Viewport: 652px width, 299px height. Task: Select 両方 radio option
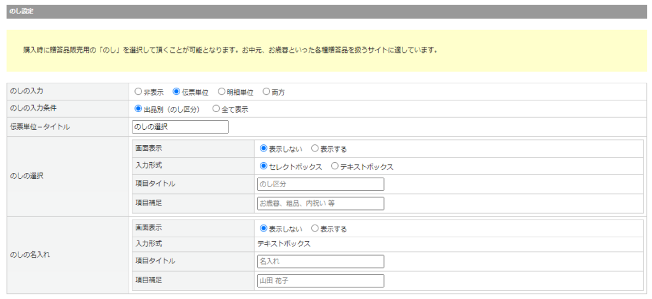point(266,92)
